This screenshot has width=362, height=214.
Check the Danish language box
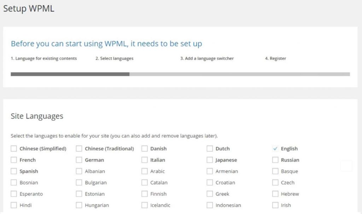pos(144,149)
